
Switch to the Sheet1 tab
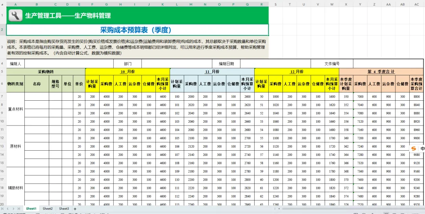31,208
